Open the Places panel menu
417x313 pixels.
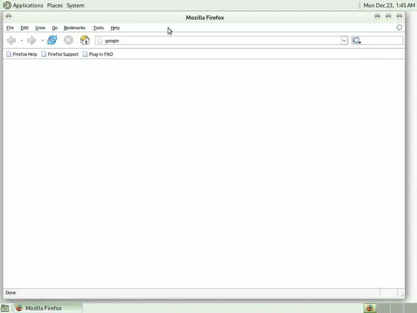tap(55, 5)
